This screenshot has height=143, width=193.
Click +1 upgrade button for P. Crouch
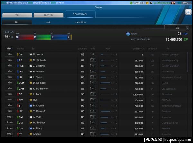(93, 105)
